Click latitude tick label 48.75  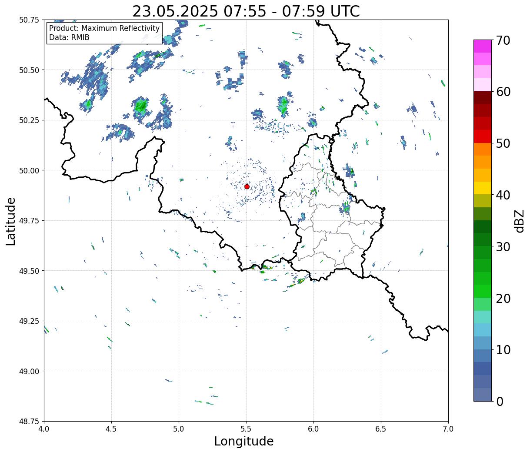(29, 422)
